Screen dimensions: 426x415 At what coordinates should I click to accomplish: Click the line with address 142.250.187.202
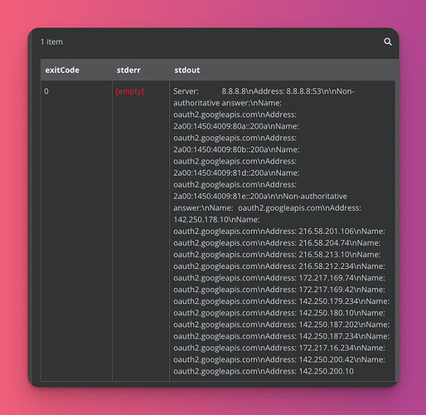pyautogui.click(x=281, y=325)
